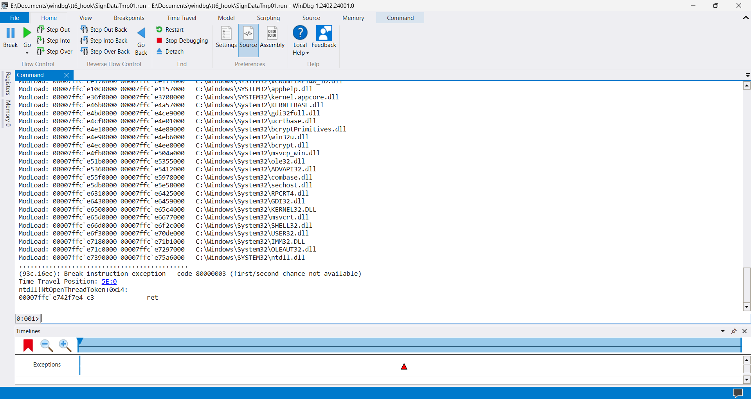This screenshot has height=399, width=751.
Task: Open the Breakpoints ribbon tab
Action: click(x=129, y=18)
